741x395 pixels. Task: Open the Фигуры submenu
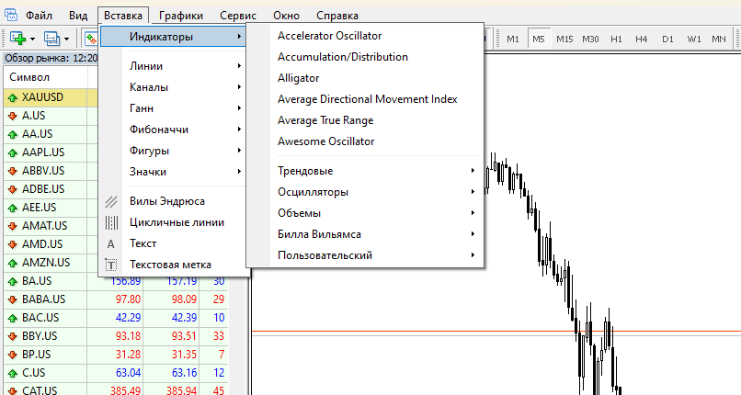coord(173,151)
